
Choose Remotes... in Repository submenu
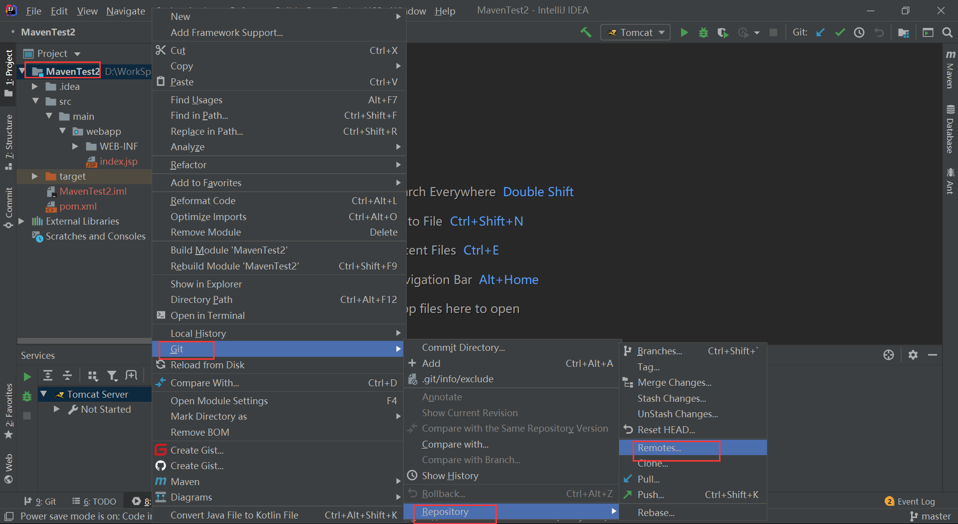click(x=693, y=448)
